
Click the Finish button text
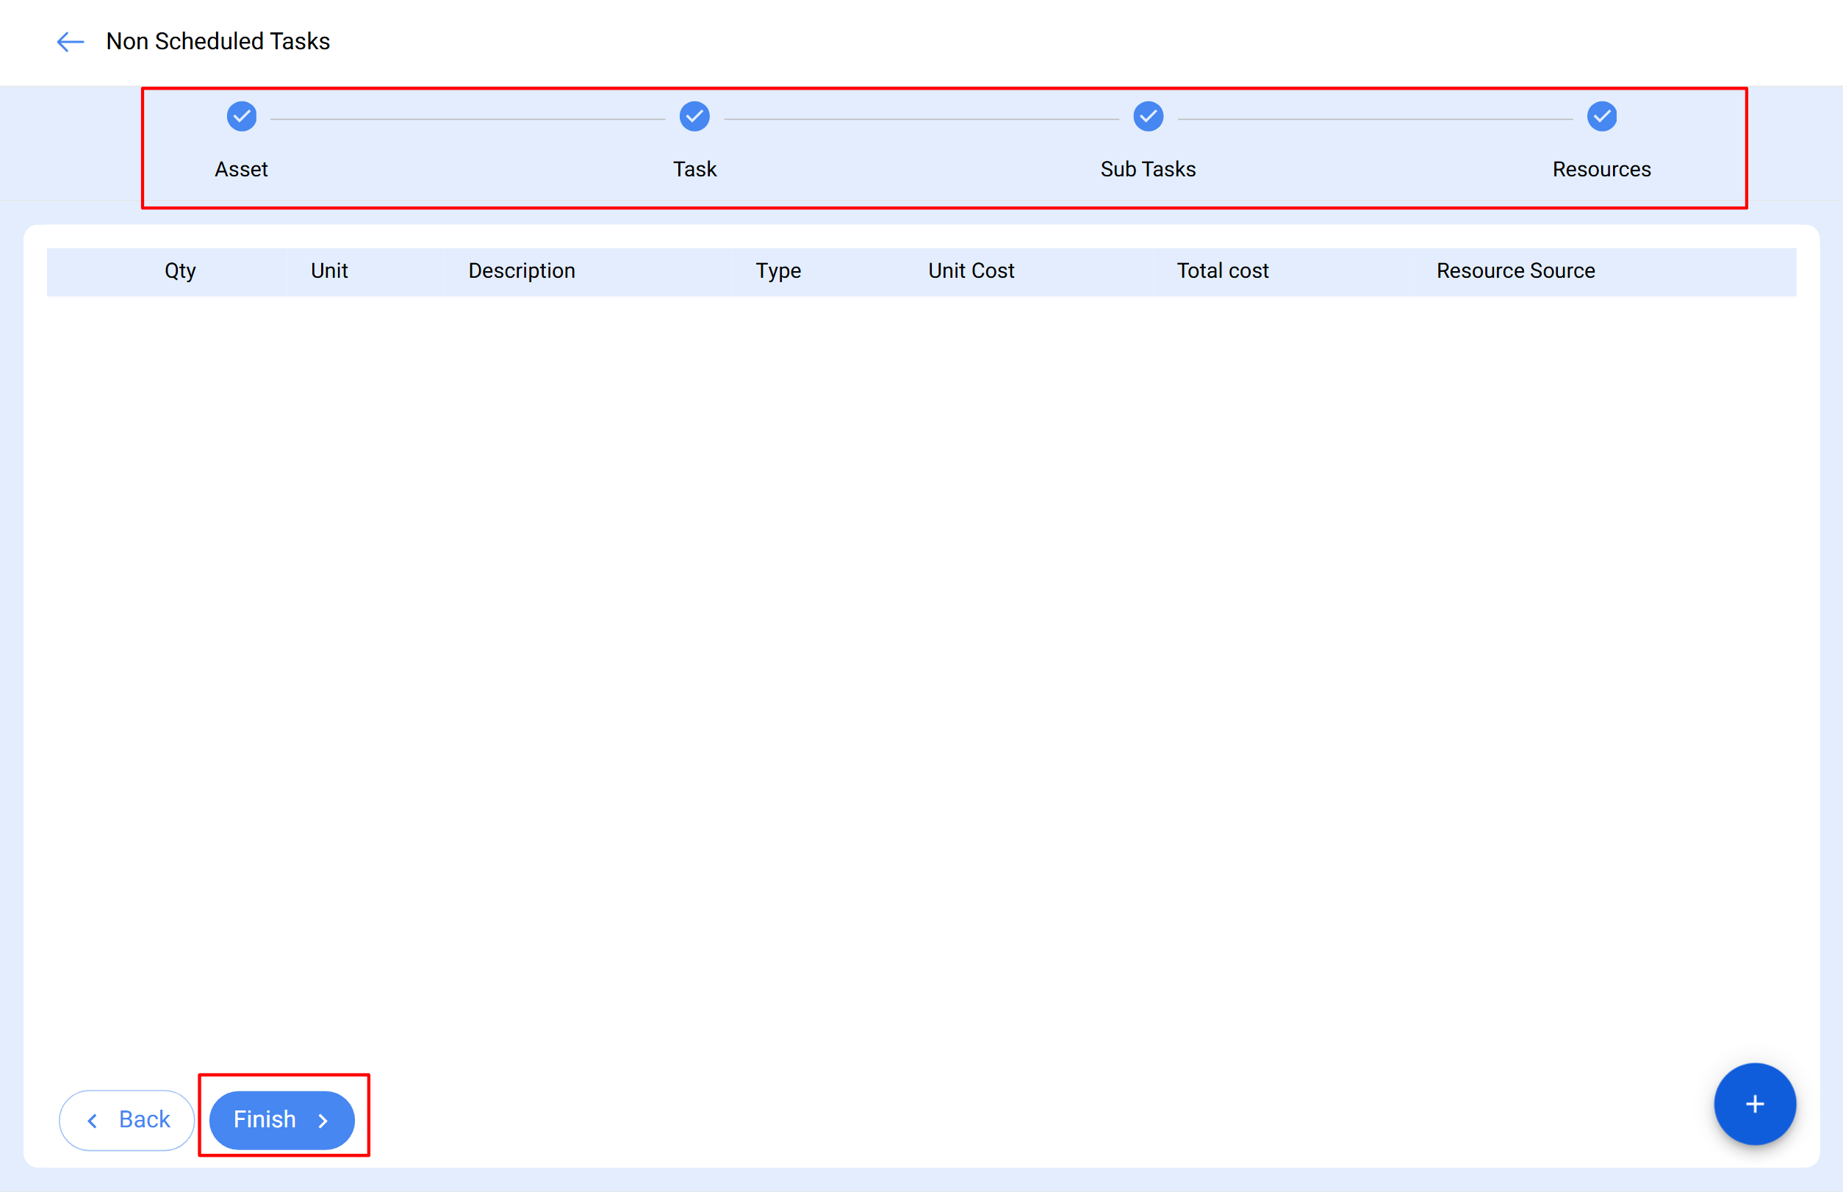tap(265, 1119)
